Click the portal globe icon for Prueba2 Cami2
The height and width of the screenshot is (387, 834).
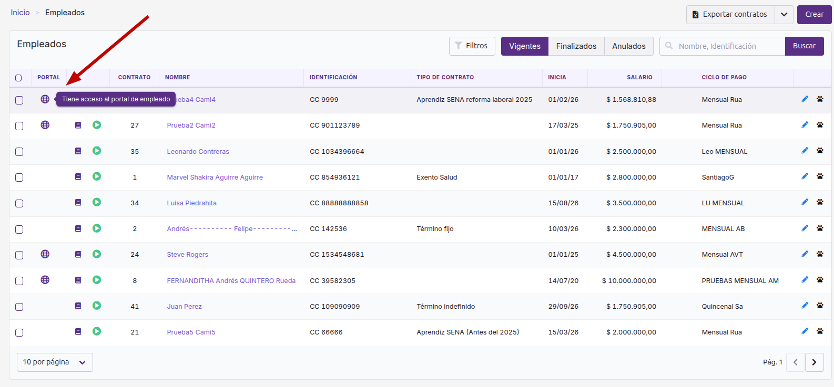(x=45, y=125)
